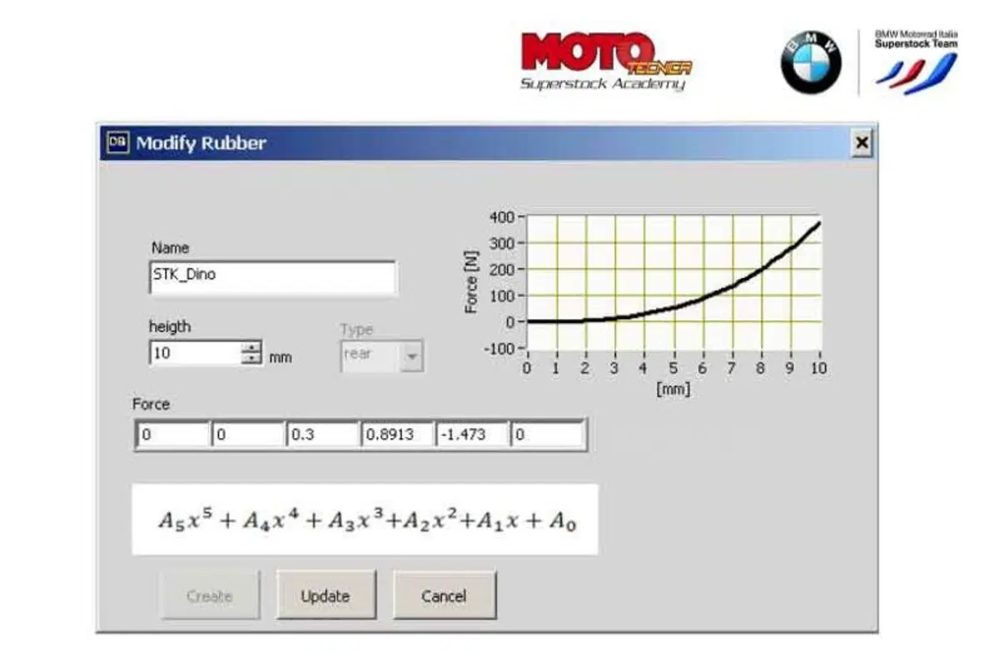
Task: Click the [mm] axis label under the chart
Action: [x=673, y=389]
